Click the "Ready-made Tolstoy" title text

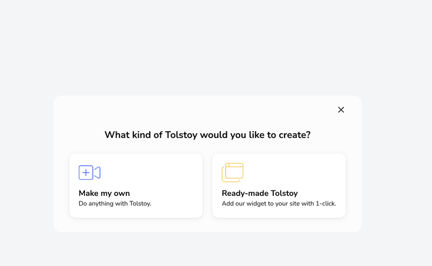[260, 193]
